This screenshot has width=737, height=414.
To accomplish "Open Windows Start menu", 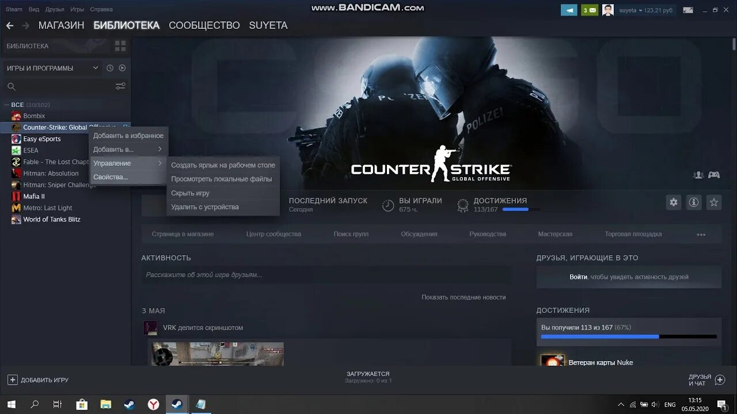I will coord(11,404).
